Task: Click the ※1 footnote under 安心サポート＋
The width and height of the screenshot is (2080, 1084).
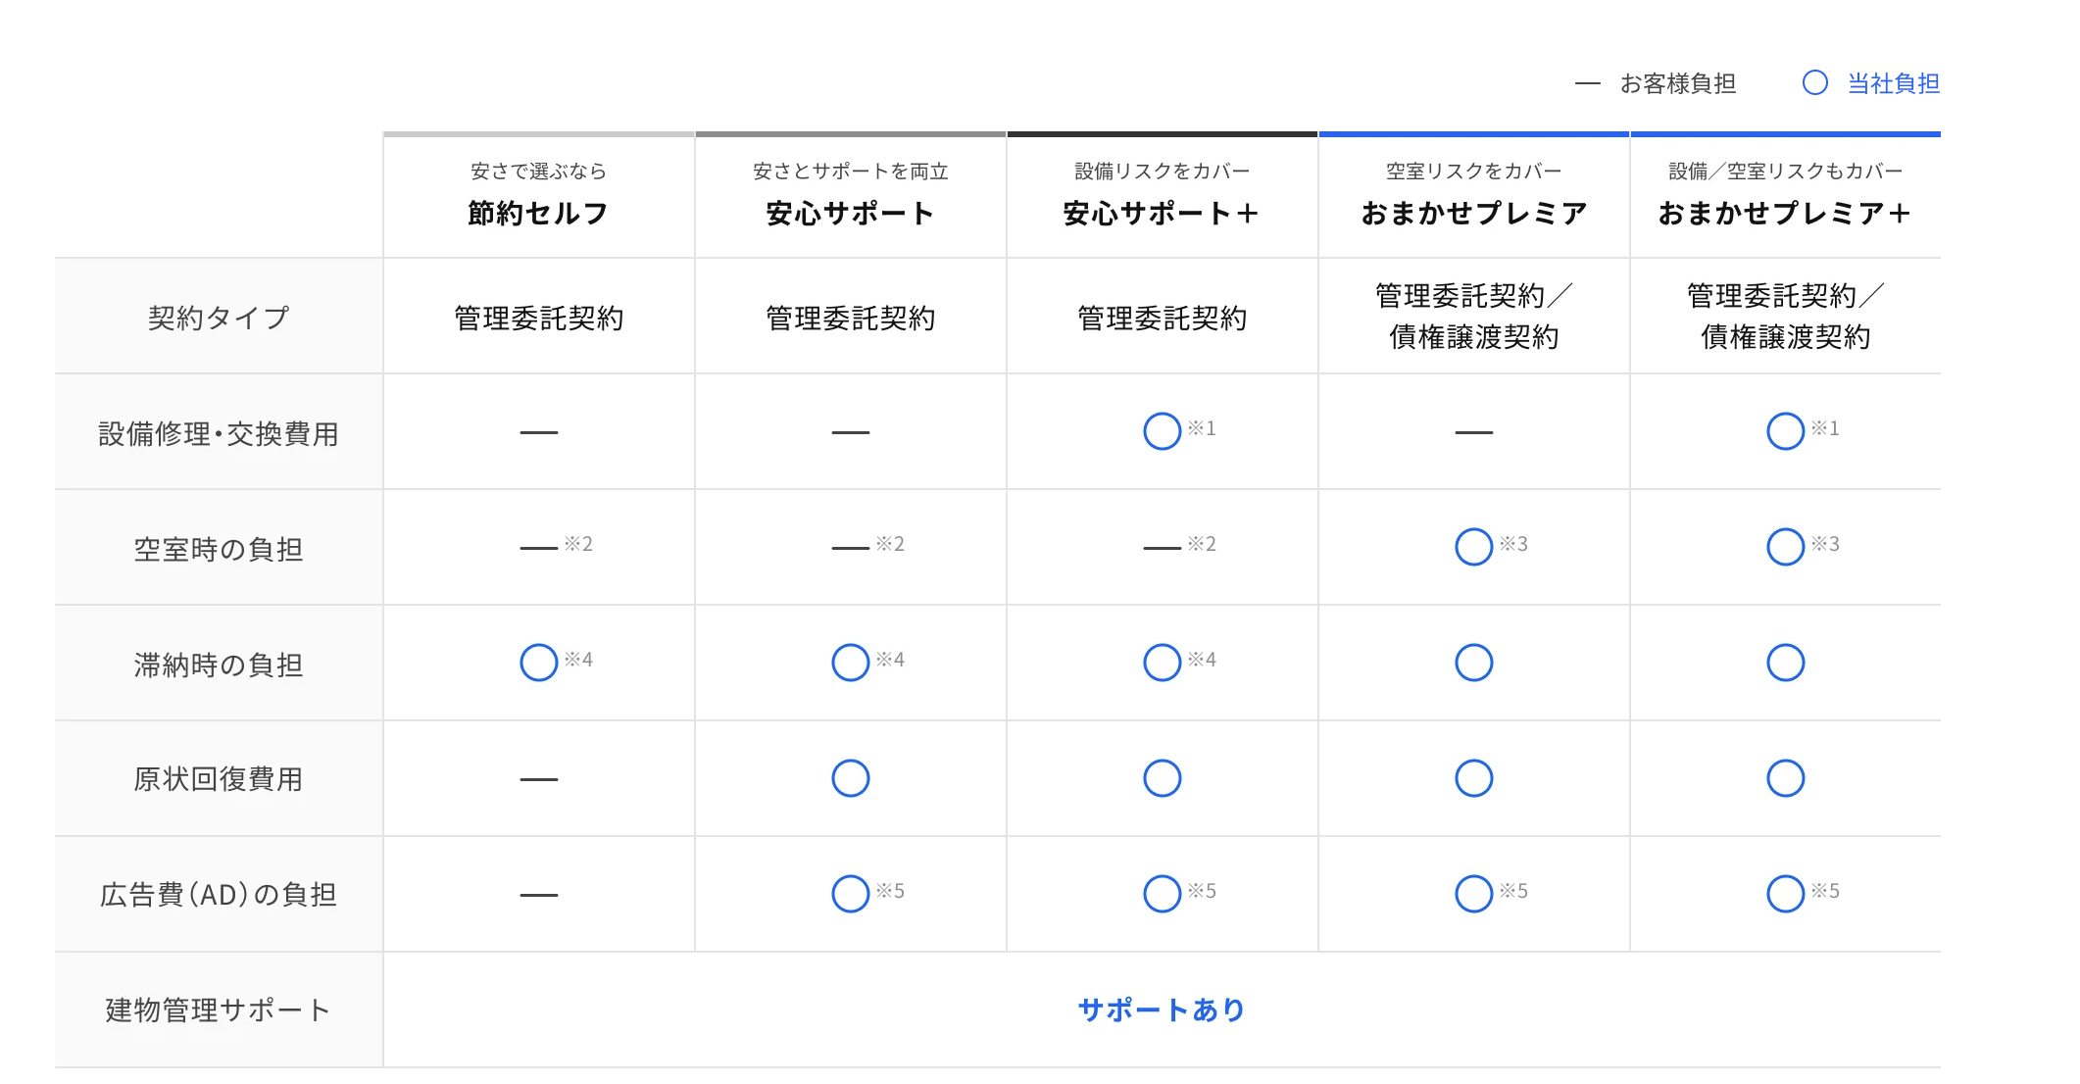Action: (1202, 428)
